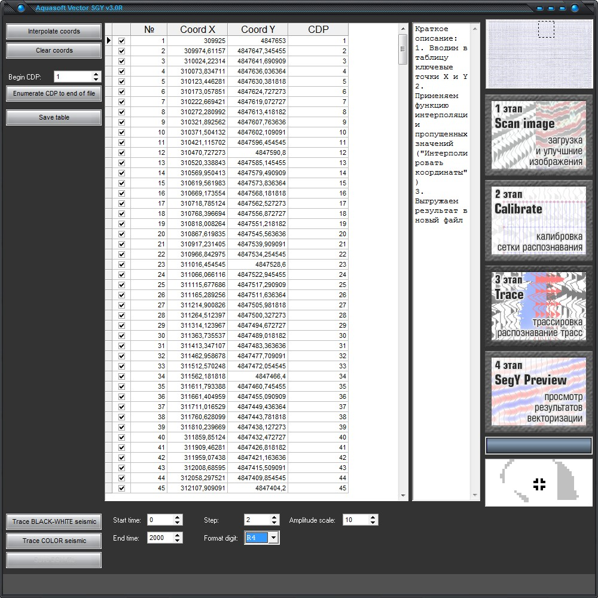
Task: Increase the Begin CDP value with up arrow
Action: pos(96,74)
